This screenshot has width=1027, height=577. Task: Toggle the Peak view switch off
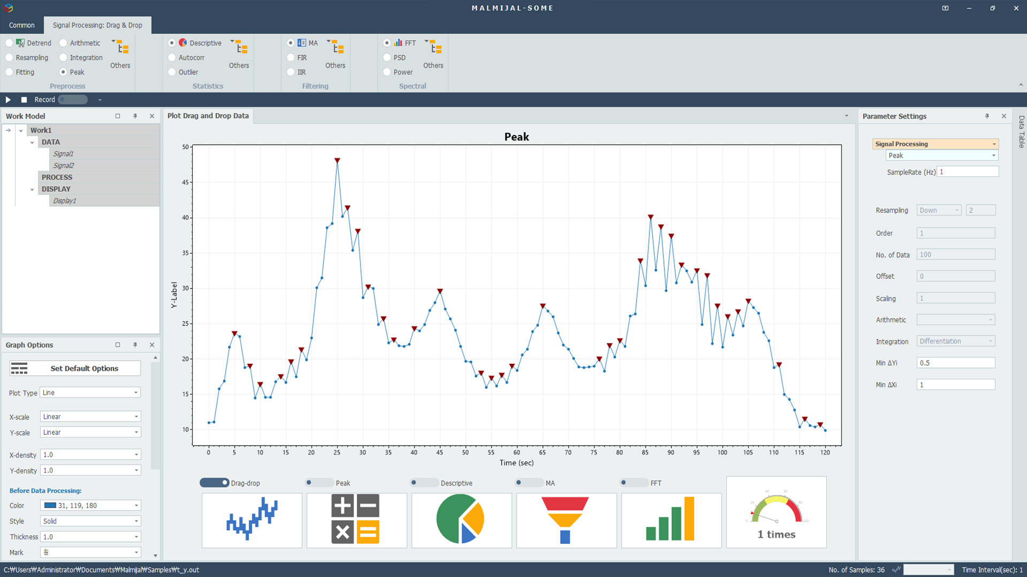(x=319, y=482)
